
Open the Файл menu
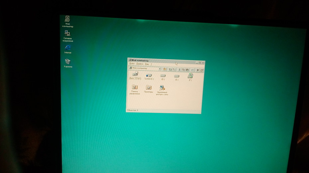tap(132, 64)
